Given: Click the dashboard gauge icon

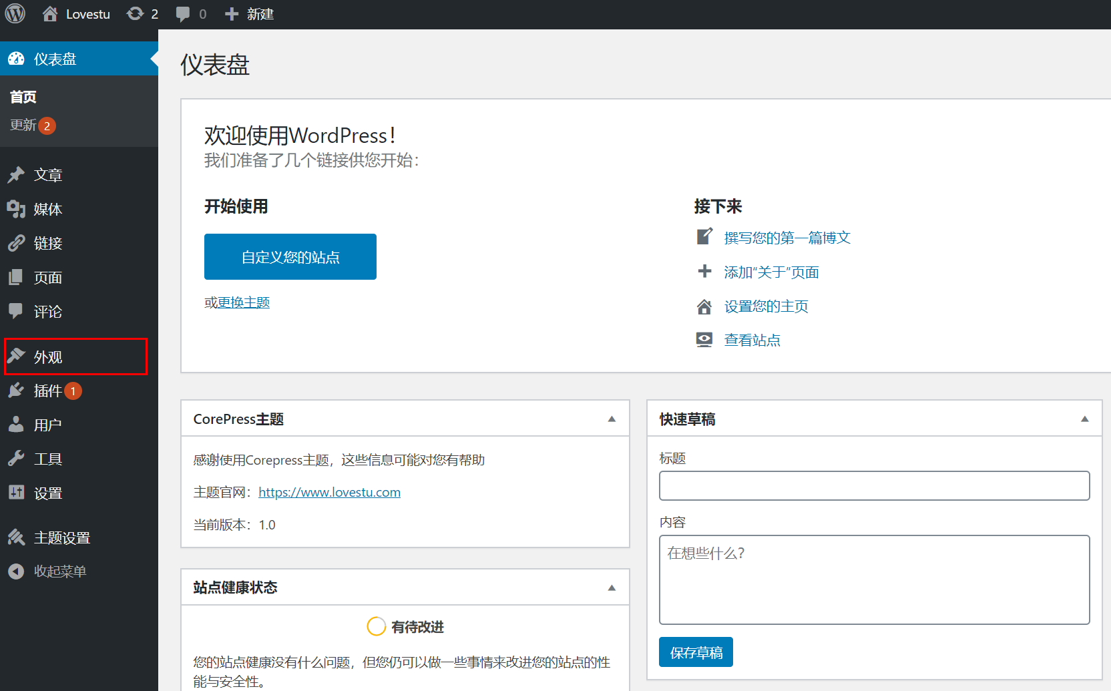Looking at the screenshot, I should click(x=16, y=59).
